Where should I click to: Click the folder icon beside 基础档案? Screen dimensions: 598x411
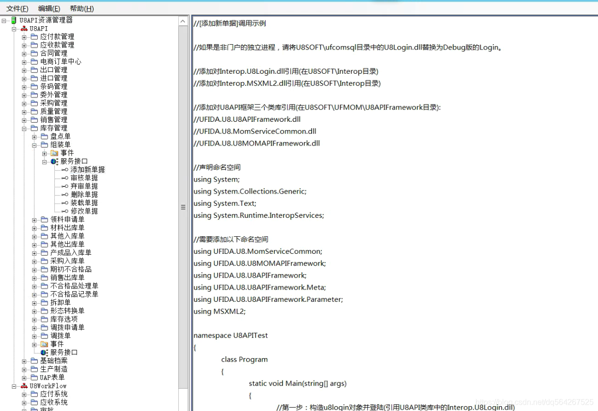(34, 361)
